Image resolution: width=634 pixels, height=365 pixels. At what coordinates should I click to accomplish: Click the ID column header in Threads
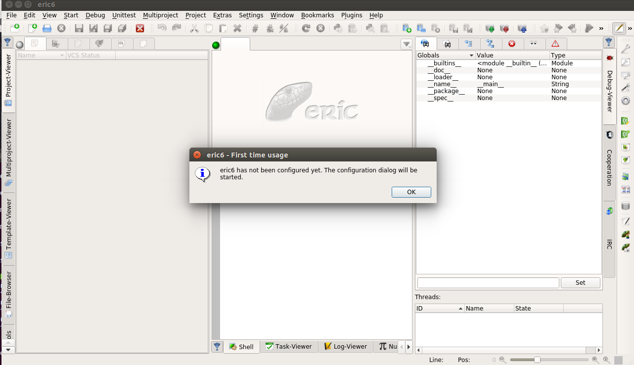[x=440, y=308]
